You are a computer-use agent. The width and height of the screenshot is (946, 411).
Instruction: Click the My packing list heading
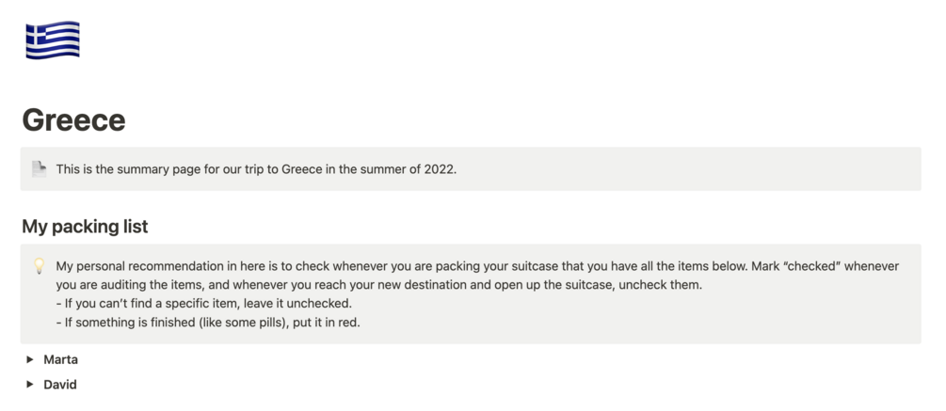click(x=85, y=227)
